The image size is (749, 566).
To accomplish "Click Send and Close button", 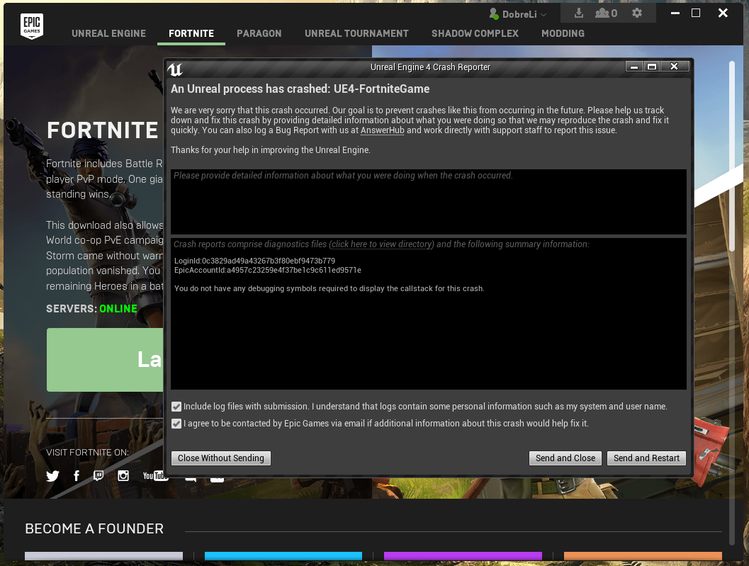I will click(x=565, y=458).
